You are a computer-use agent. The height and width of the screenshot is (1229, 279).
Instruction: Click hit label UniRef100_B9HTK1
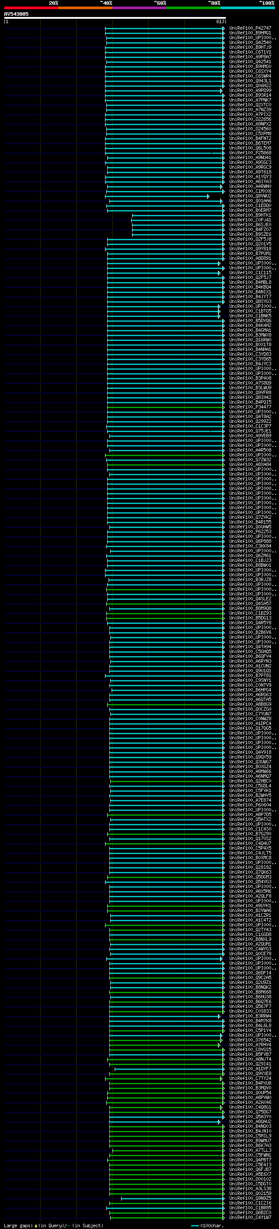(x=250, y=215)
